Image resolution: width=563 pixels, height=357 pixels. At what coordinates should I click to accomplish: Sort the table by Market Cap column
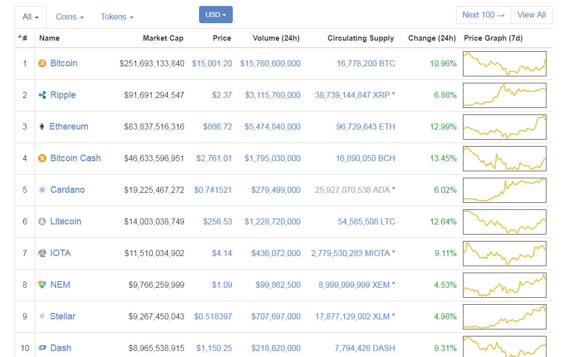coord(163,38)
